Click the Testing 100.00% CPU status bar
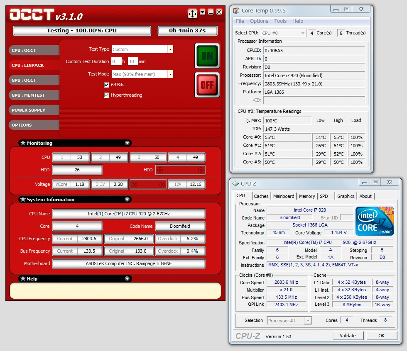Screen dimensions: 407x351 coord(82,31)
